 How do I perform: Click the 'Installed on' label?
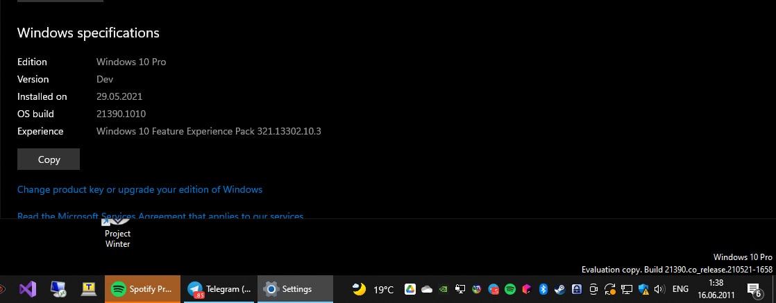(x=42, y=96)
